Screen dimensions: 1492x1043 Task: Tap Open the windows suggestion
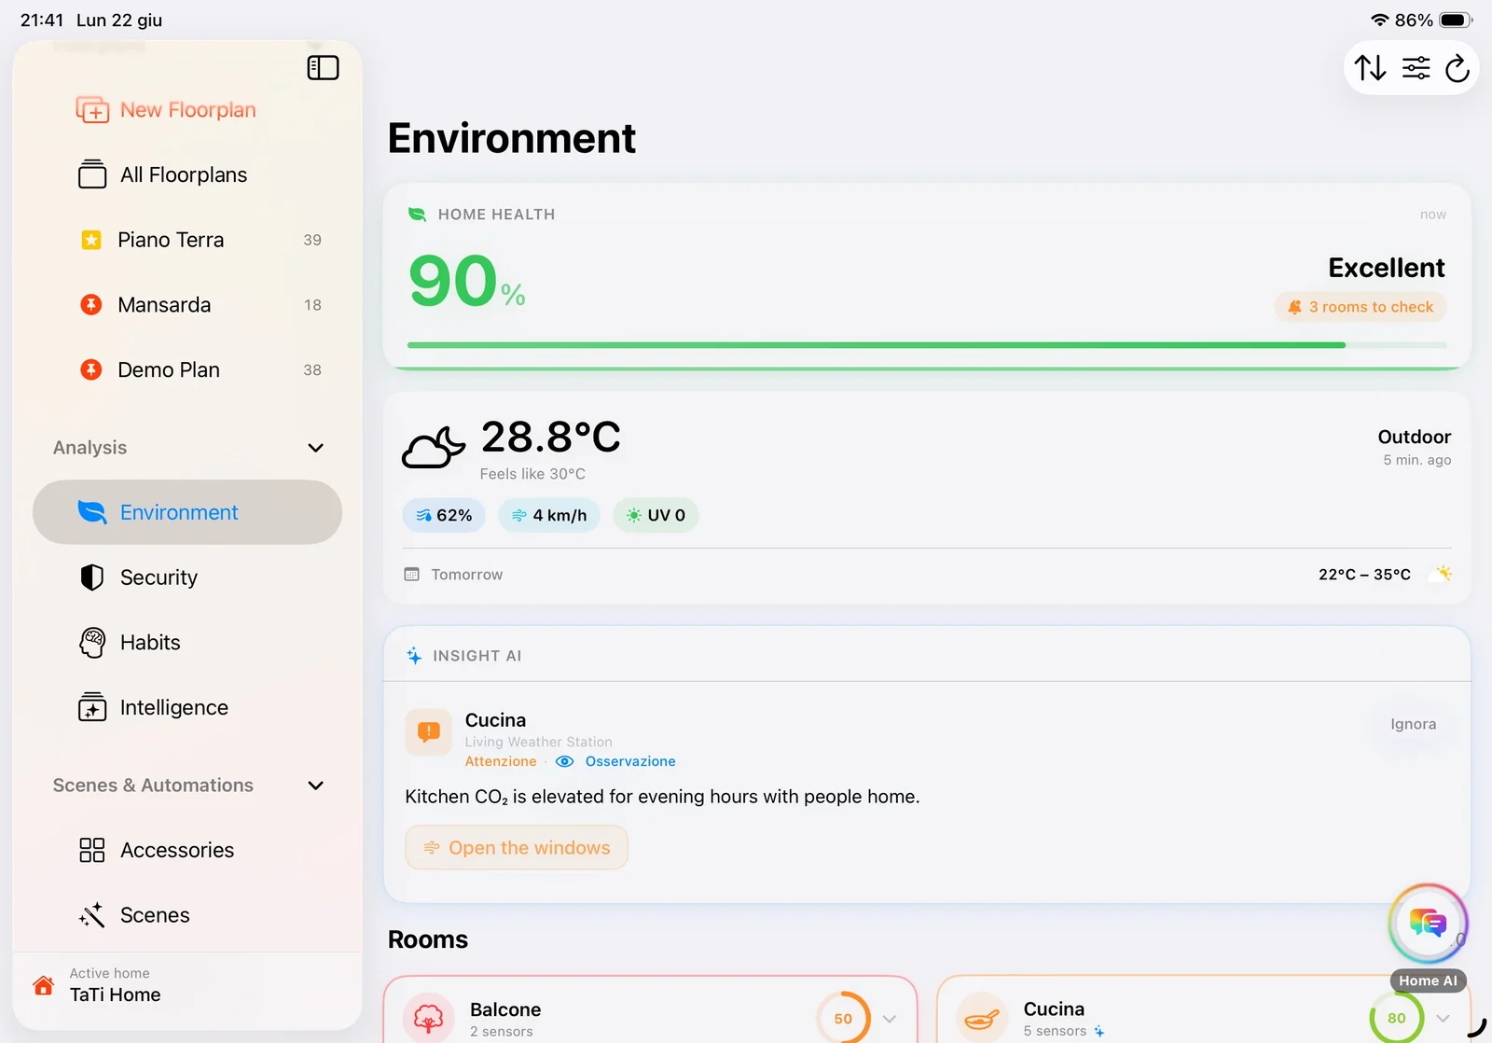pyautogui.click(x=517, y=847)
